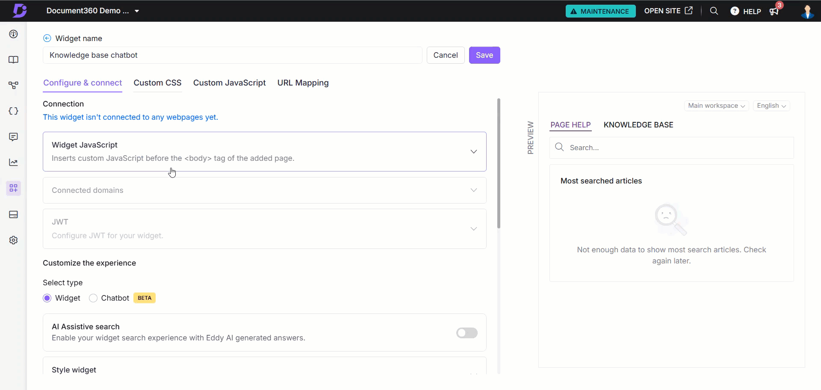Open the English language dropdown
This screenshot has height=390, width=821.
click(771, 106)
